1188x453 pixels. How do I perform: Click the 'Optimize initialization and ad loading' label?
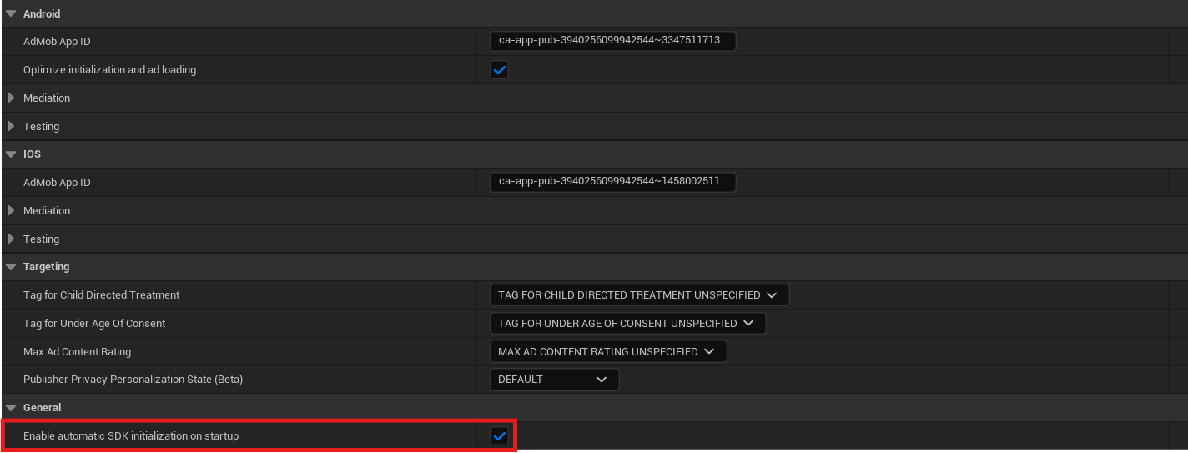pyautogui.click(x=109, y=70)
